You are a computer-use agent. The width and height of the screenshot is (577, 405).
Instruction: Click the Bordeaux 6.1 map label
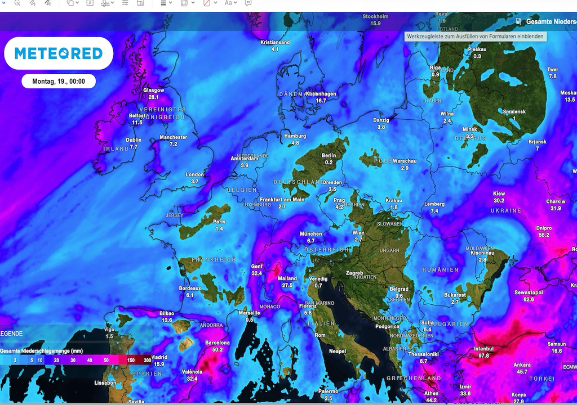[x=190, y=292]
